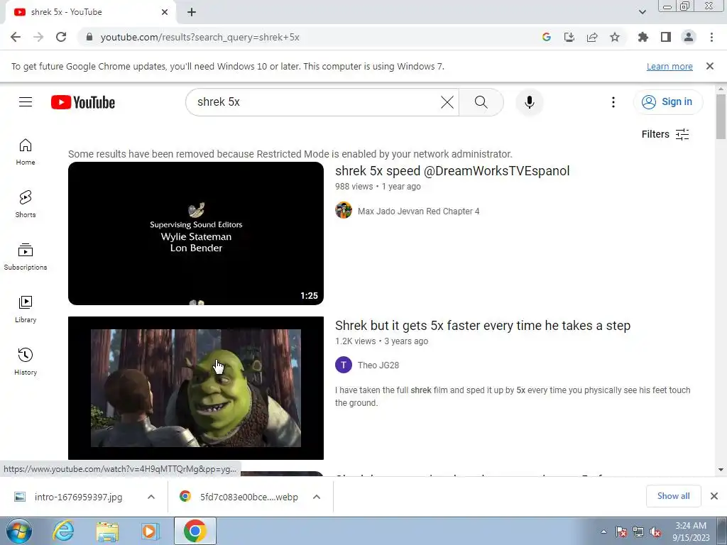Open Windows Explorer folder in taskbar

[107, 532]
